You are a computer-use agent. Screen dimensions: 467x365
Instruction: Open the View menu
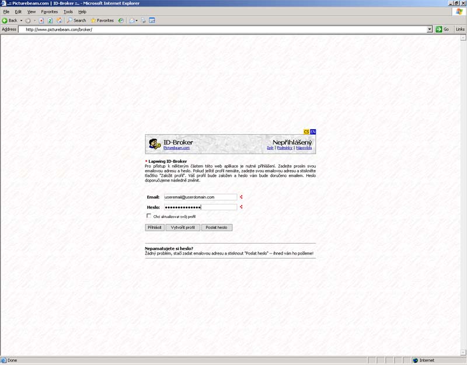pyautogui.click(x=32, y=12)
